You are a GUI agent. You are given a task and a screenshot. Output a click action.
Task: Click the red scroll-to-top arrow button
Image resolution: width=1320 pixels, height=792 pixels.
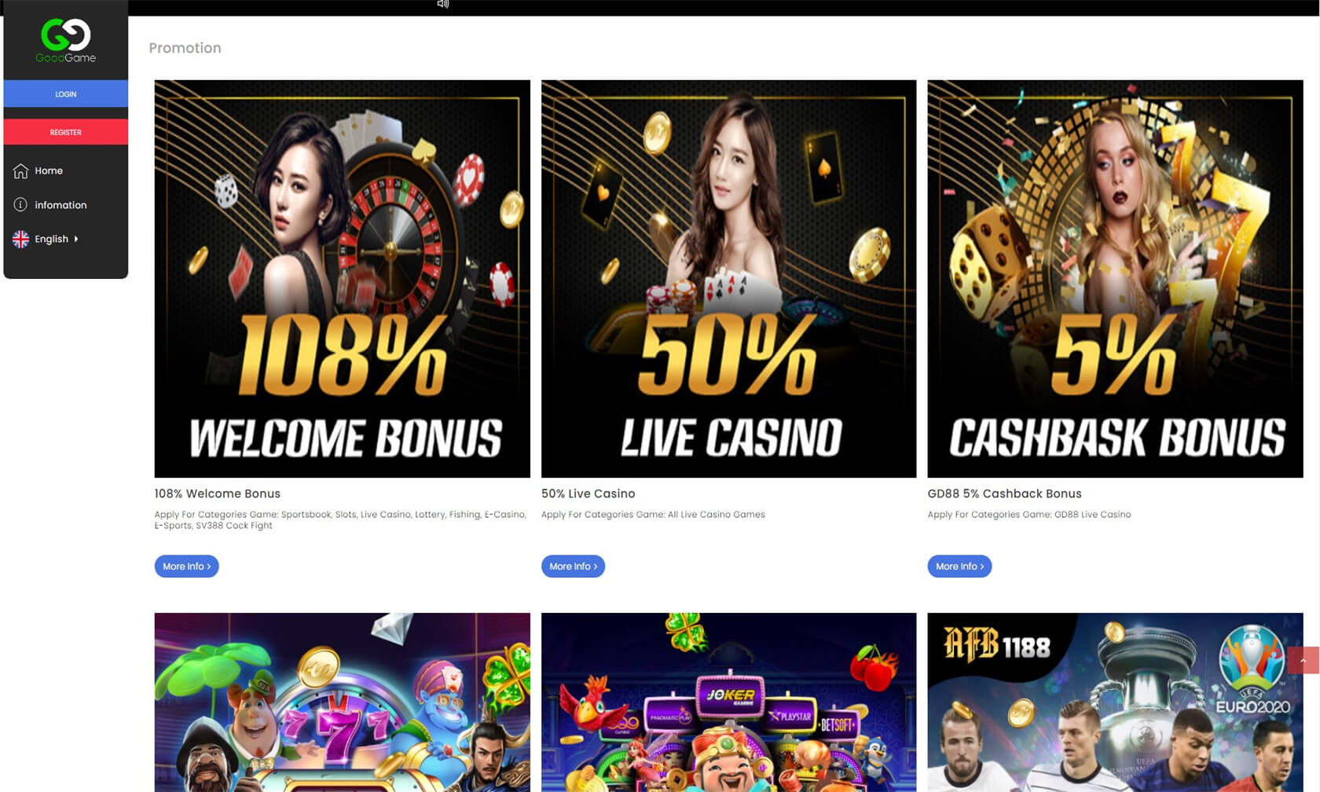(x=1303, y=660)
